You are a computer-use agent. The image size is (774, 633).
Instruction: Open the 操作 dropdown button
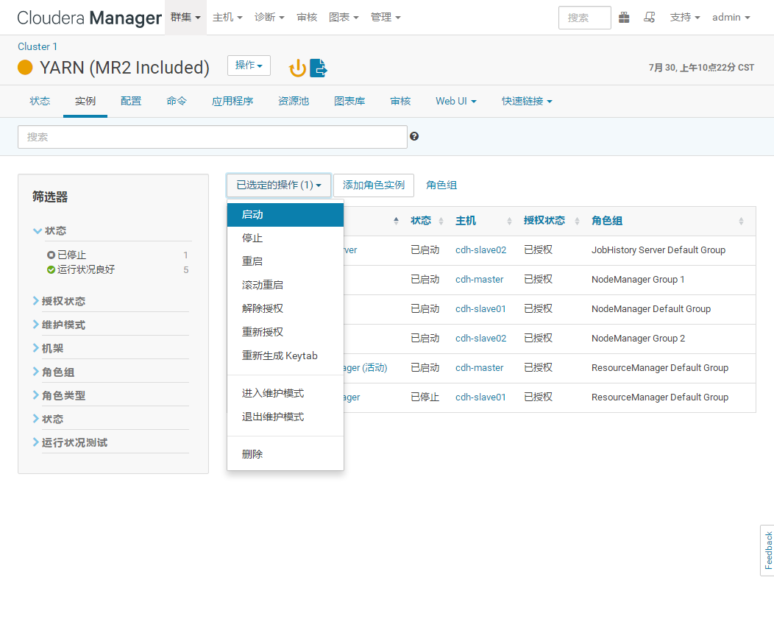[249, 66]
